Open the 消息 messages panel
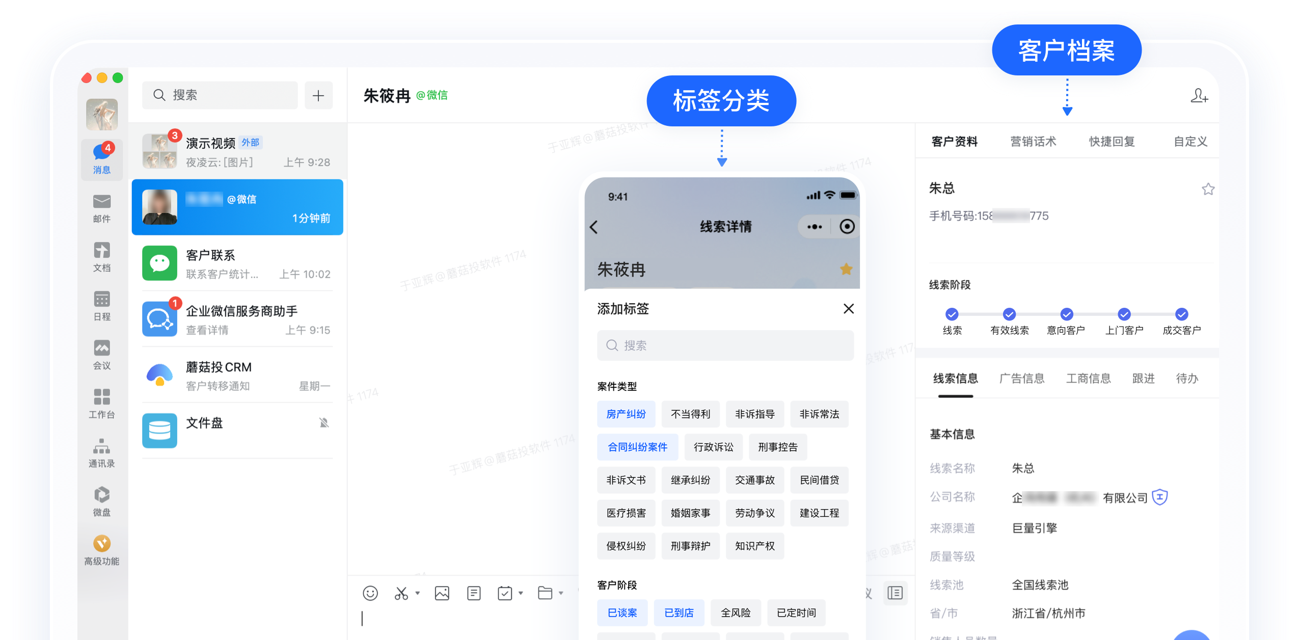The image size is (1299, 640). 101,159
